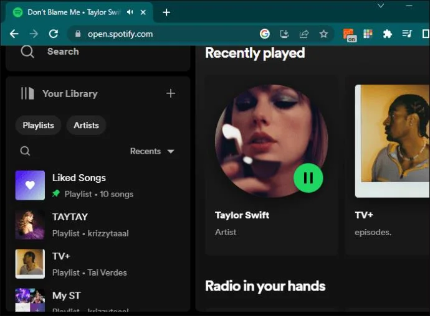Open the media control icon

(x=407, y=34)
